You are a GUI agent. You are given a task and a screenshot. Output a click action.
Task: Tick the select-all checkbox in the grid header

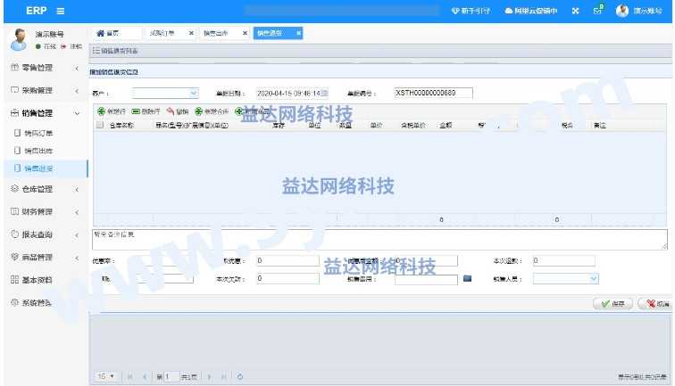click(x=100, y=125)
